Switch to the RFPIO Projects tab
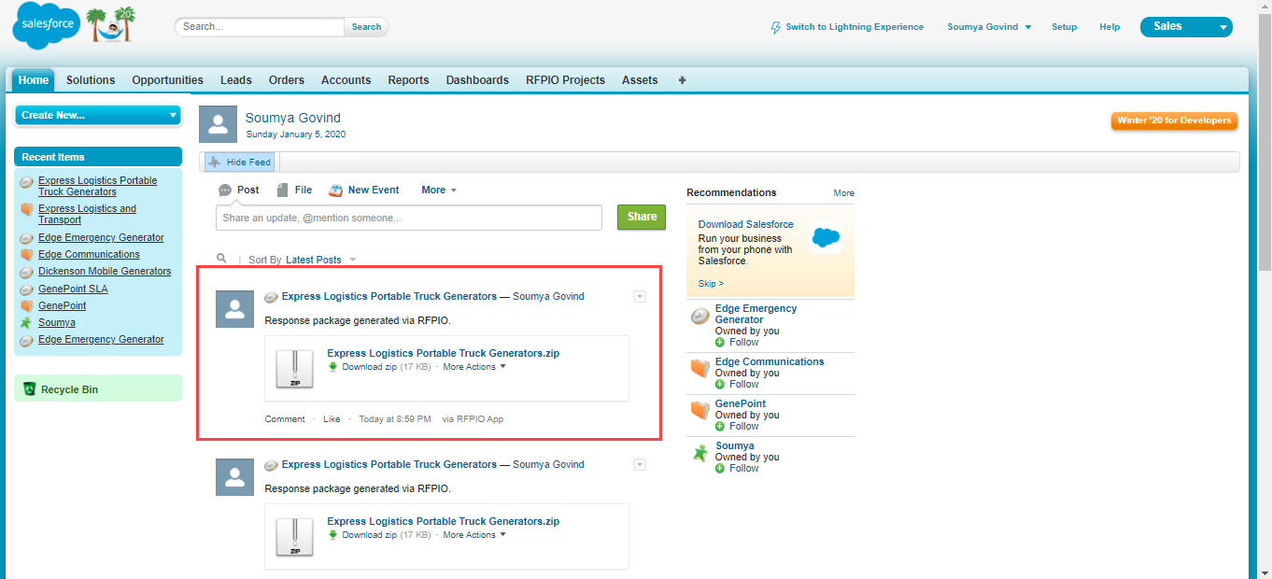Image resolution: width=1272 pixels, height=579 pixels. coord(565,80)
